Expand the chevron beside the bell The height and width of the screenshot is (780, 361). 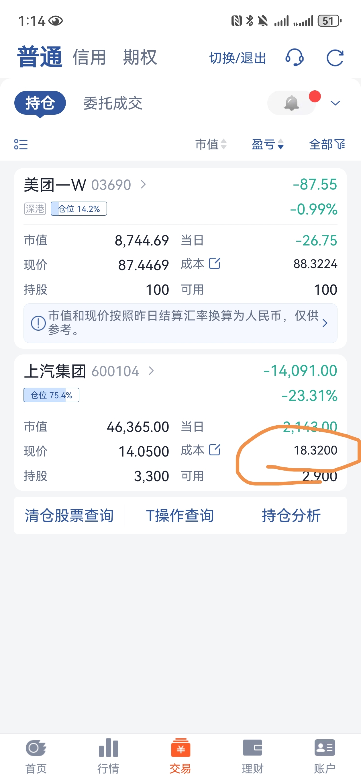[335, 103]
